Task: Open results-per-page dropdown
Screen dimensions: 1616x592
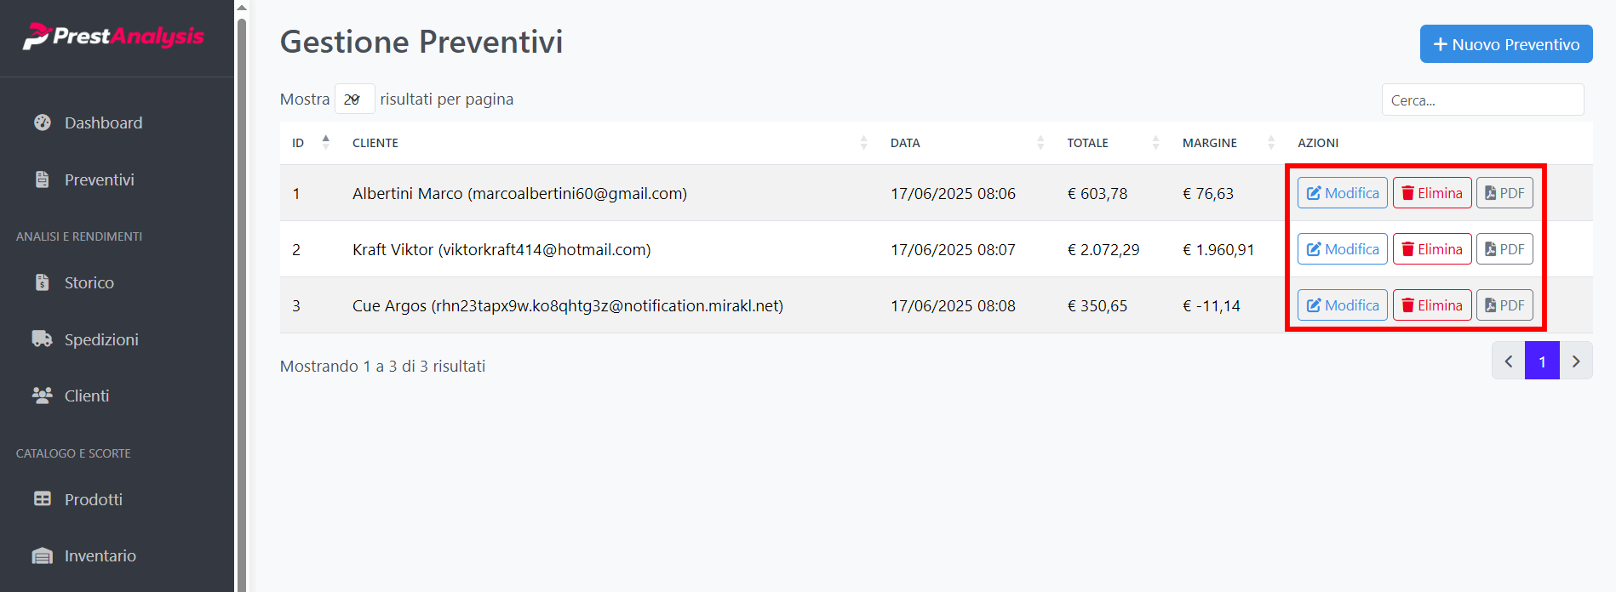Action: click(354, 100)
